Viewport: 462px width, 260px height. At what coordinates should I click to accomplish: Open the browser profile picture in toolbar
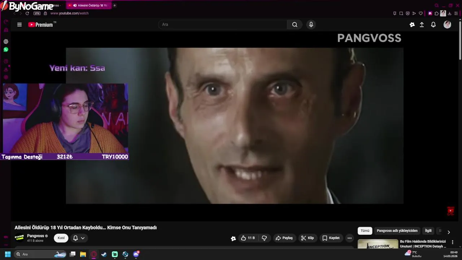pyautogui.click(x=443, y=13)
